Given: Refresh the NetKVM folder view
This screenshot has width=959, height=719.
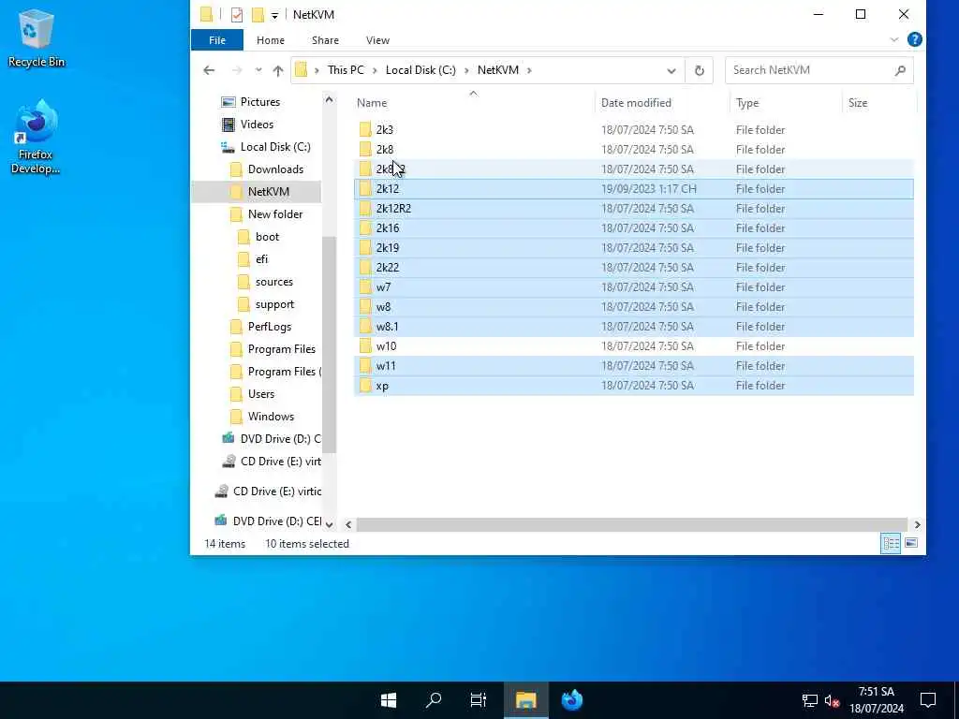Looking at the screenshot, I should click(699, 71).
